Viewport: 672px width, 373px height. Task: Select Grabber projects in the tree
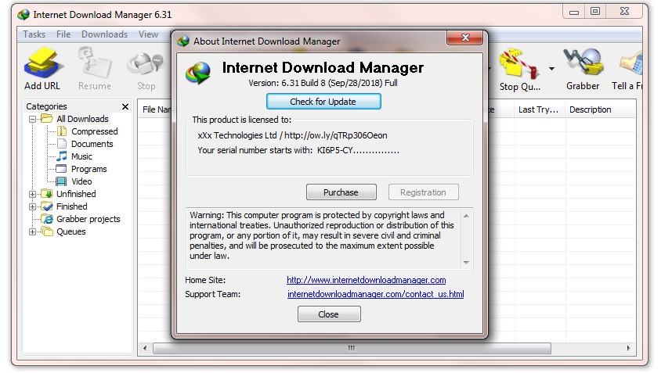click(89, 219)
